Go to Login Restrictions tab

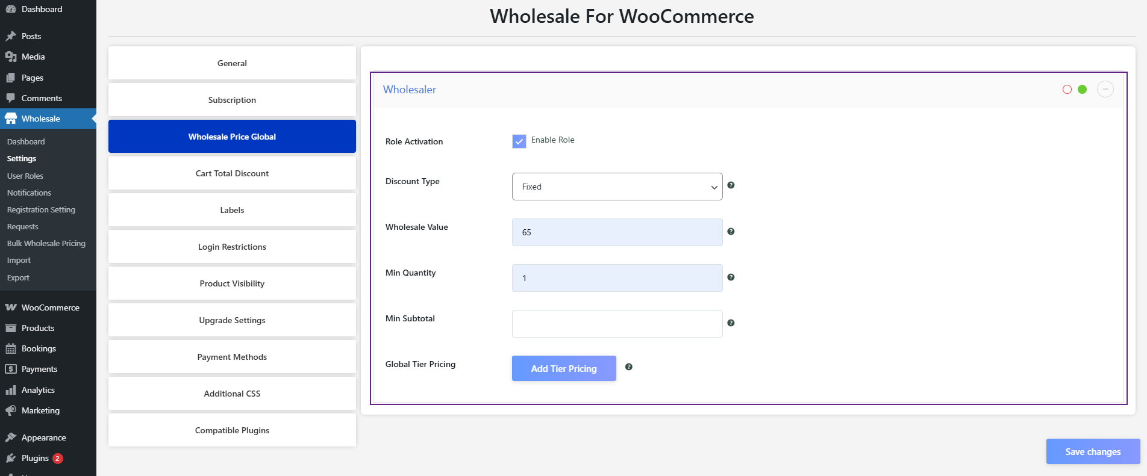tap(232, 247)
